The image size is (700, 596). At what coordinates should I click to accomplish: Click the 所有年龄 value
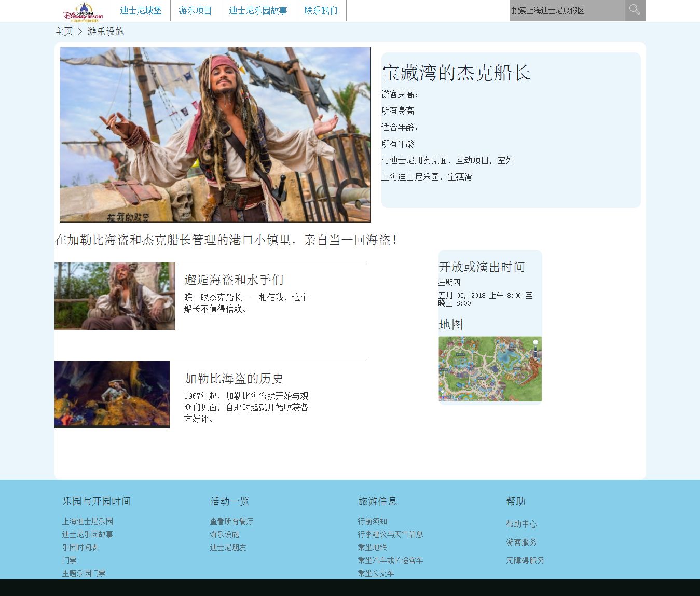(398, 144)
